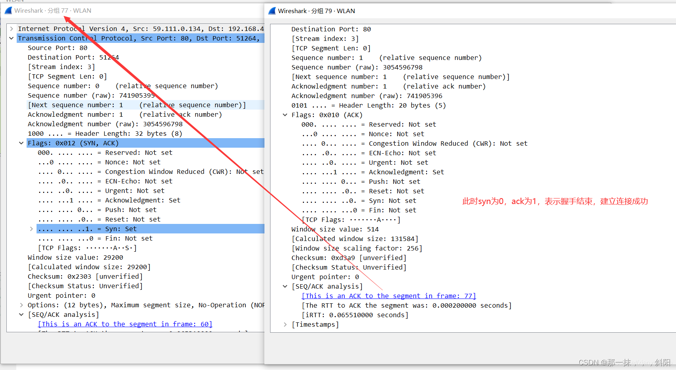The image size is (676, 370).
Task: Select Syn: Not set row in the packet 79 window
Action: coord(359,200)
